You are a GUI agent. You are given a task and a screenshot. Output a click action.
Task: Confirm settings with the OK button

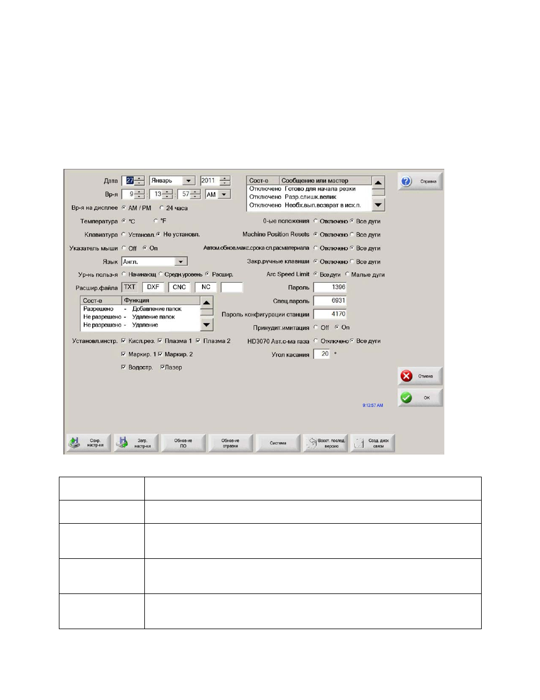[x=420, y=398]
